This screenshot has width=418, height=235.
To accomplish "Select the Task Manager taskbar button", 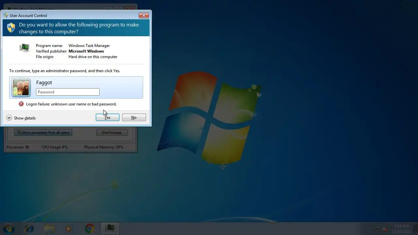I will pos(110,228).
